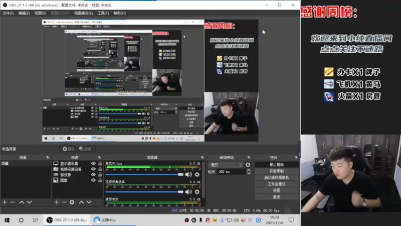
Task: Open Task View on taskbar
Action: click(35, 220)
